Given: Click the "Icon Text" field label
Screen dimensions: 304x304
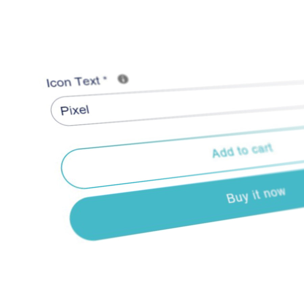Looking at the screenshot, I should (x=73, y=82).
